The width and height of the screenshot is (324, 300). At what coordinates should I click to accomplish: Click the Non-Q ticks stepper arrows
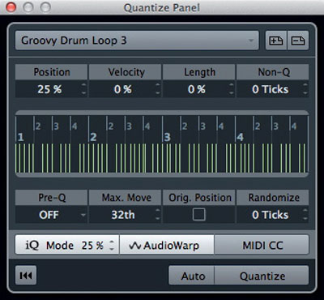[x=305, y=89]
